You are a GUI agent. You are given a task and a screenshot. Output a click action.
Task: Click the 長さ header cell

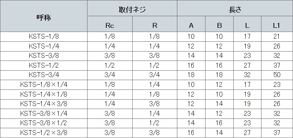coord(235,9)
